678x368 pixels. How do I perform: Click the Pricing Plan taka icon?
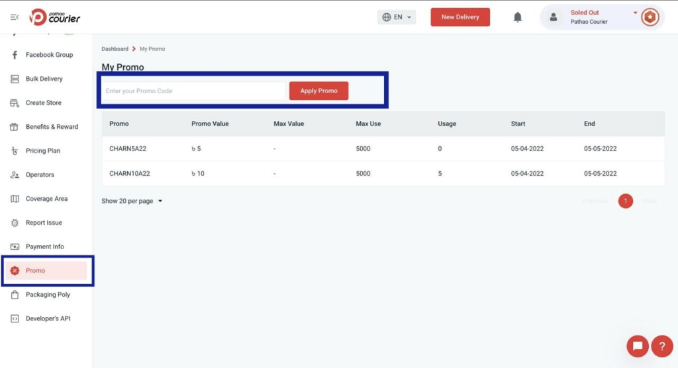point(15,151)
